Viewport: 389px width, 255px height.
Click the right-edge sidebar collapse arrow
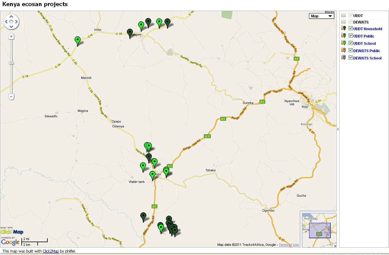tap(338, 129)
